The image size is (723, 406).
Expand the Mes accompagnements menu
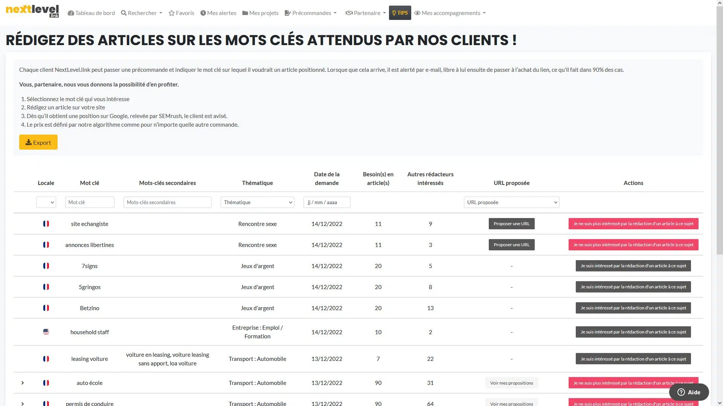point(450,13)
